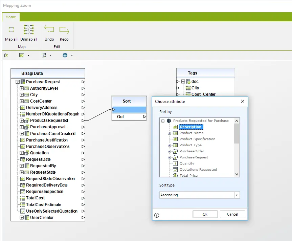Image resolution: width=292 pixels, height=241 pixels.
Task: Select RequiresInspection in Bizagi Data
Action: [x=45, y=192]
